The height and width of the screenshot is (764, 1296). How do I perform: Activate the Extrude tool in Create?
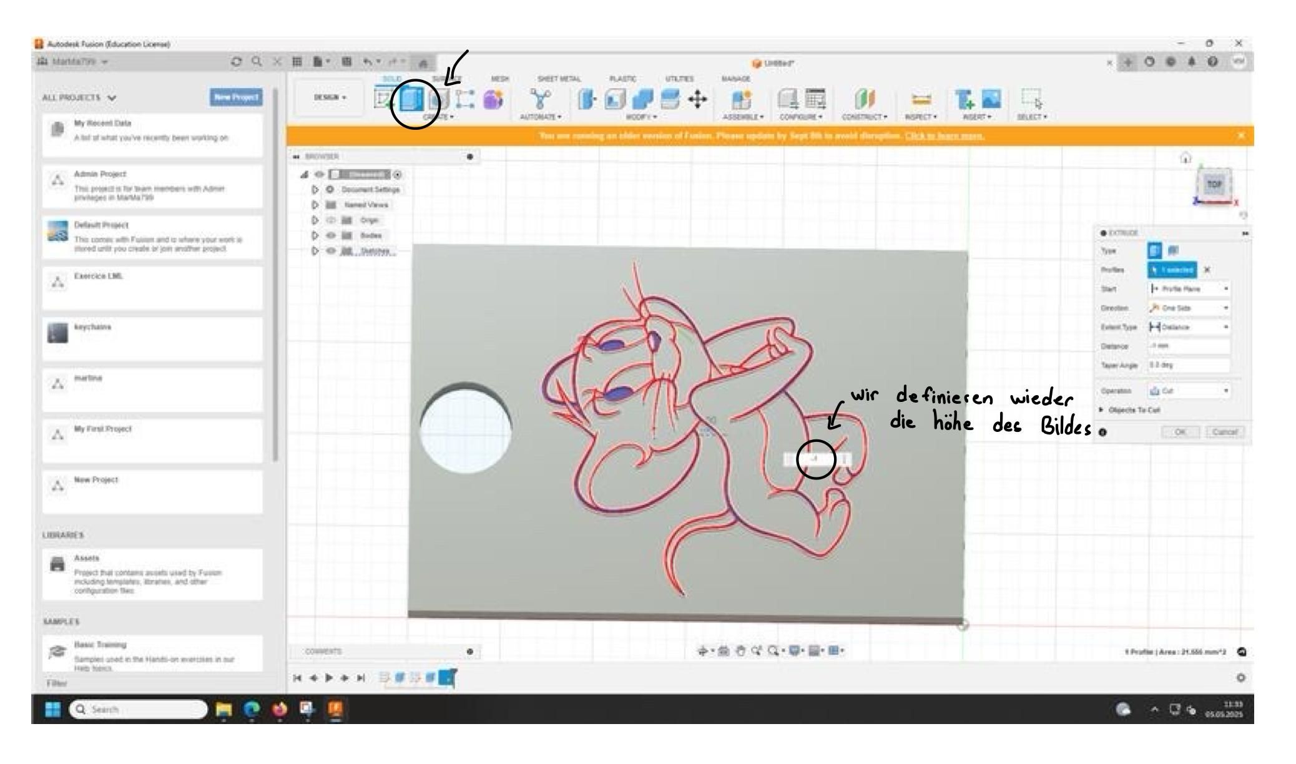click(x=411, y=100)
